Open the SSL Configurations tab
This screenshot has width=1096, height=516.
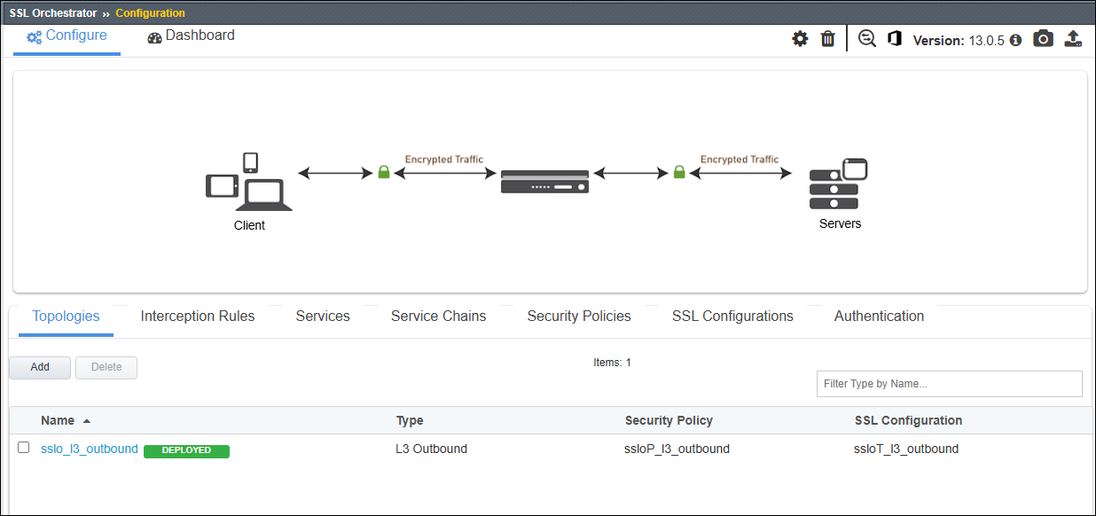tap(732, 317)
